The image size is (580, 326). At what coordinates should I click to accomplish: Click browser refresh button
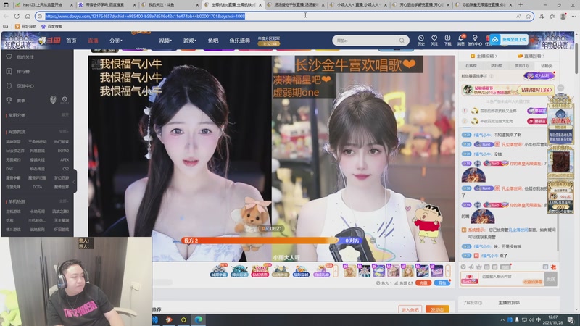[17, 16]
